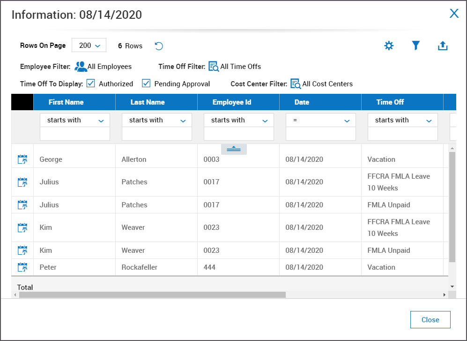This screenshot has height=341, width=467.
Task: Click the funnel filter icon
Action: [416, 45]
